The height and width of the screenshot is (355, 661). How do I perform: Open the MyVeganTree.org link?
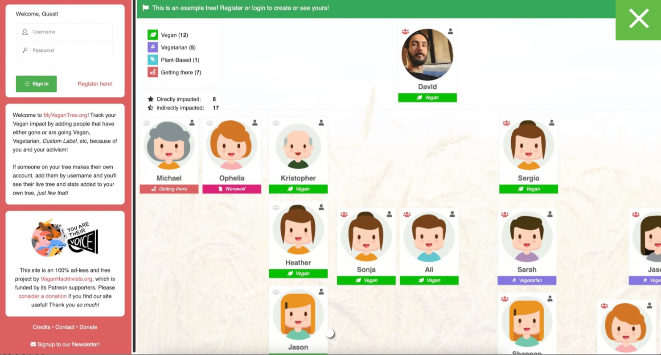point(65,115)
